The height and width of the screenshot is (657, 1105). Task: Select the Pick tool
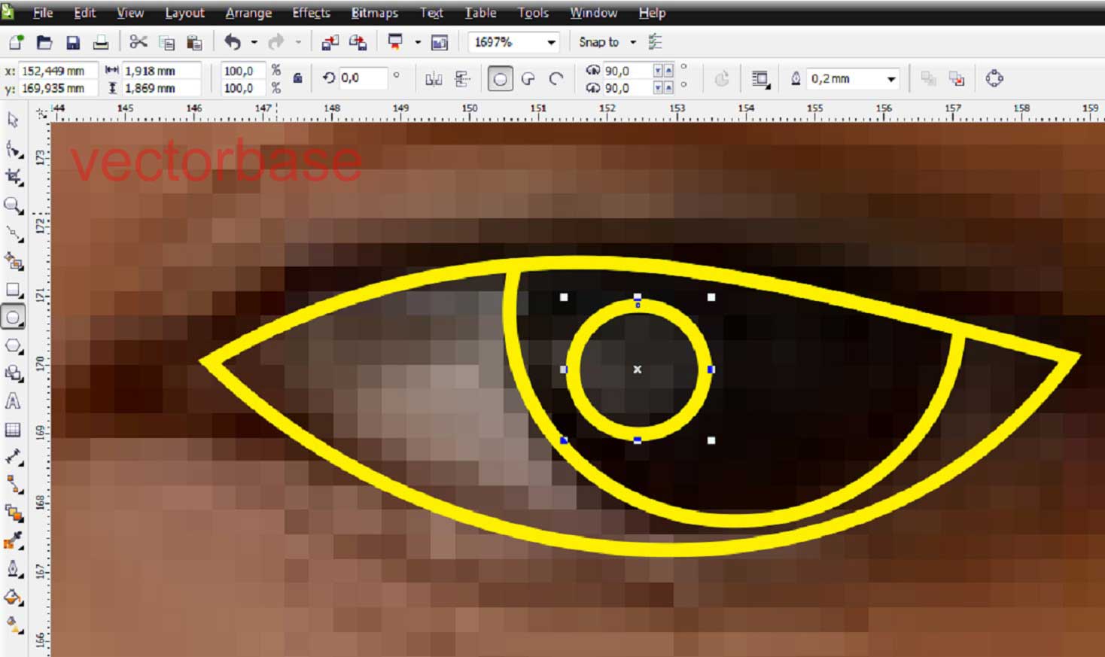(x=12, y=120)
